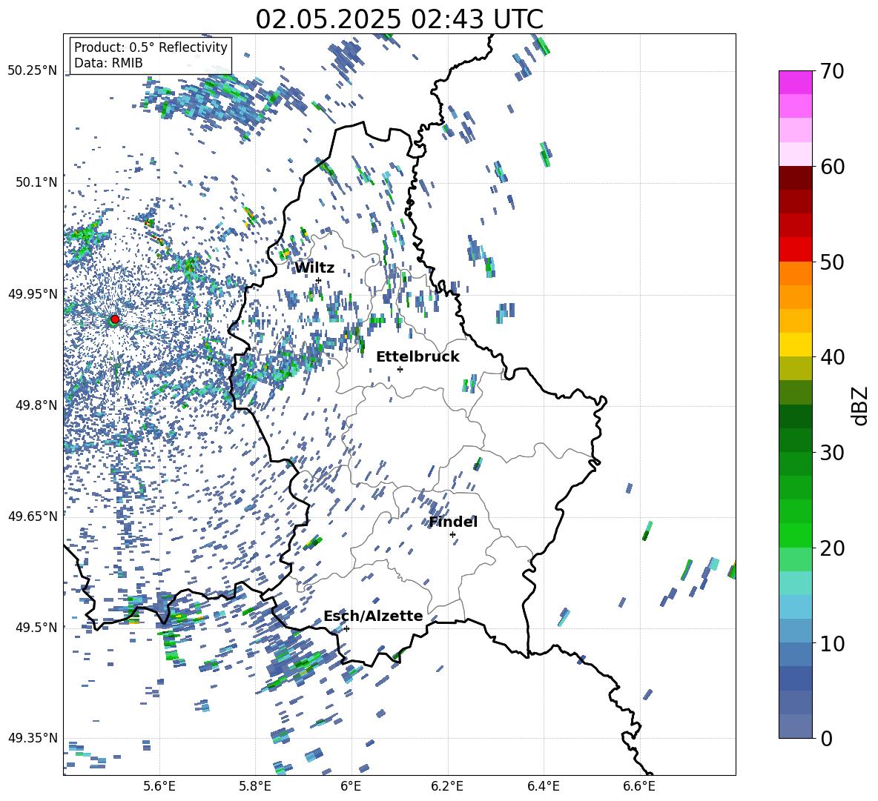Click the timestamp title 02.05.2025 02:43 UTC

[399, 19]
